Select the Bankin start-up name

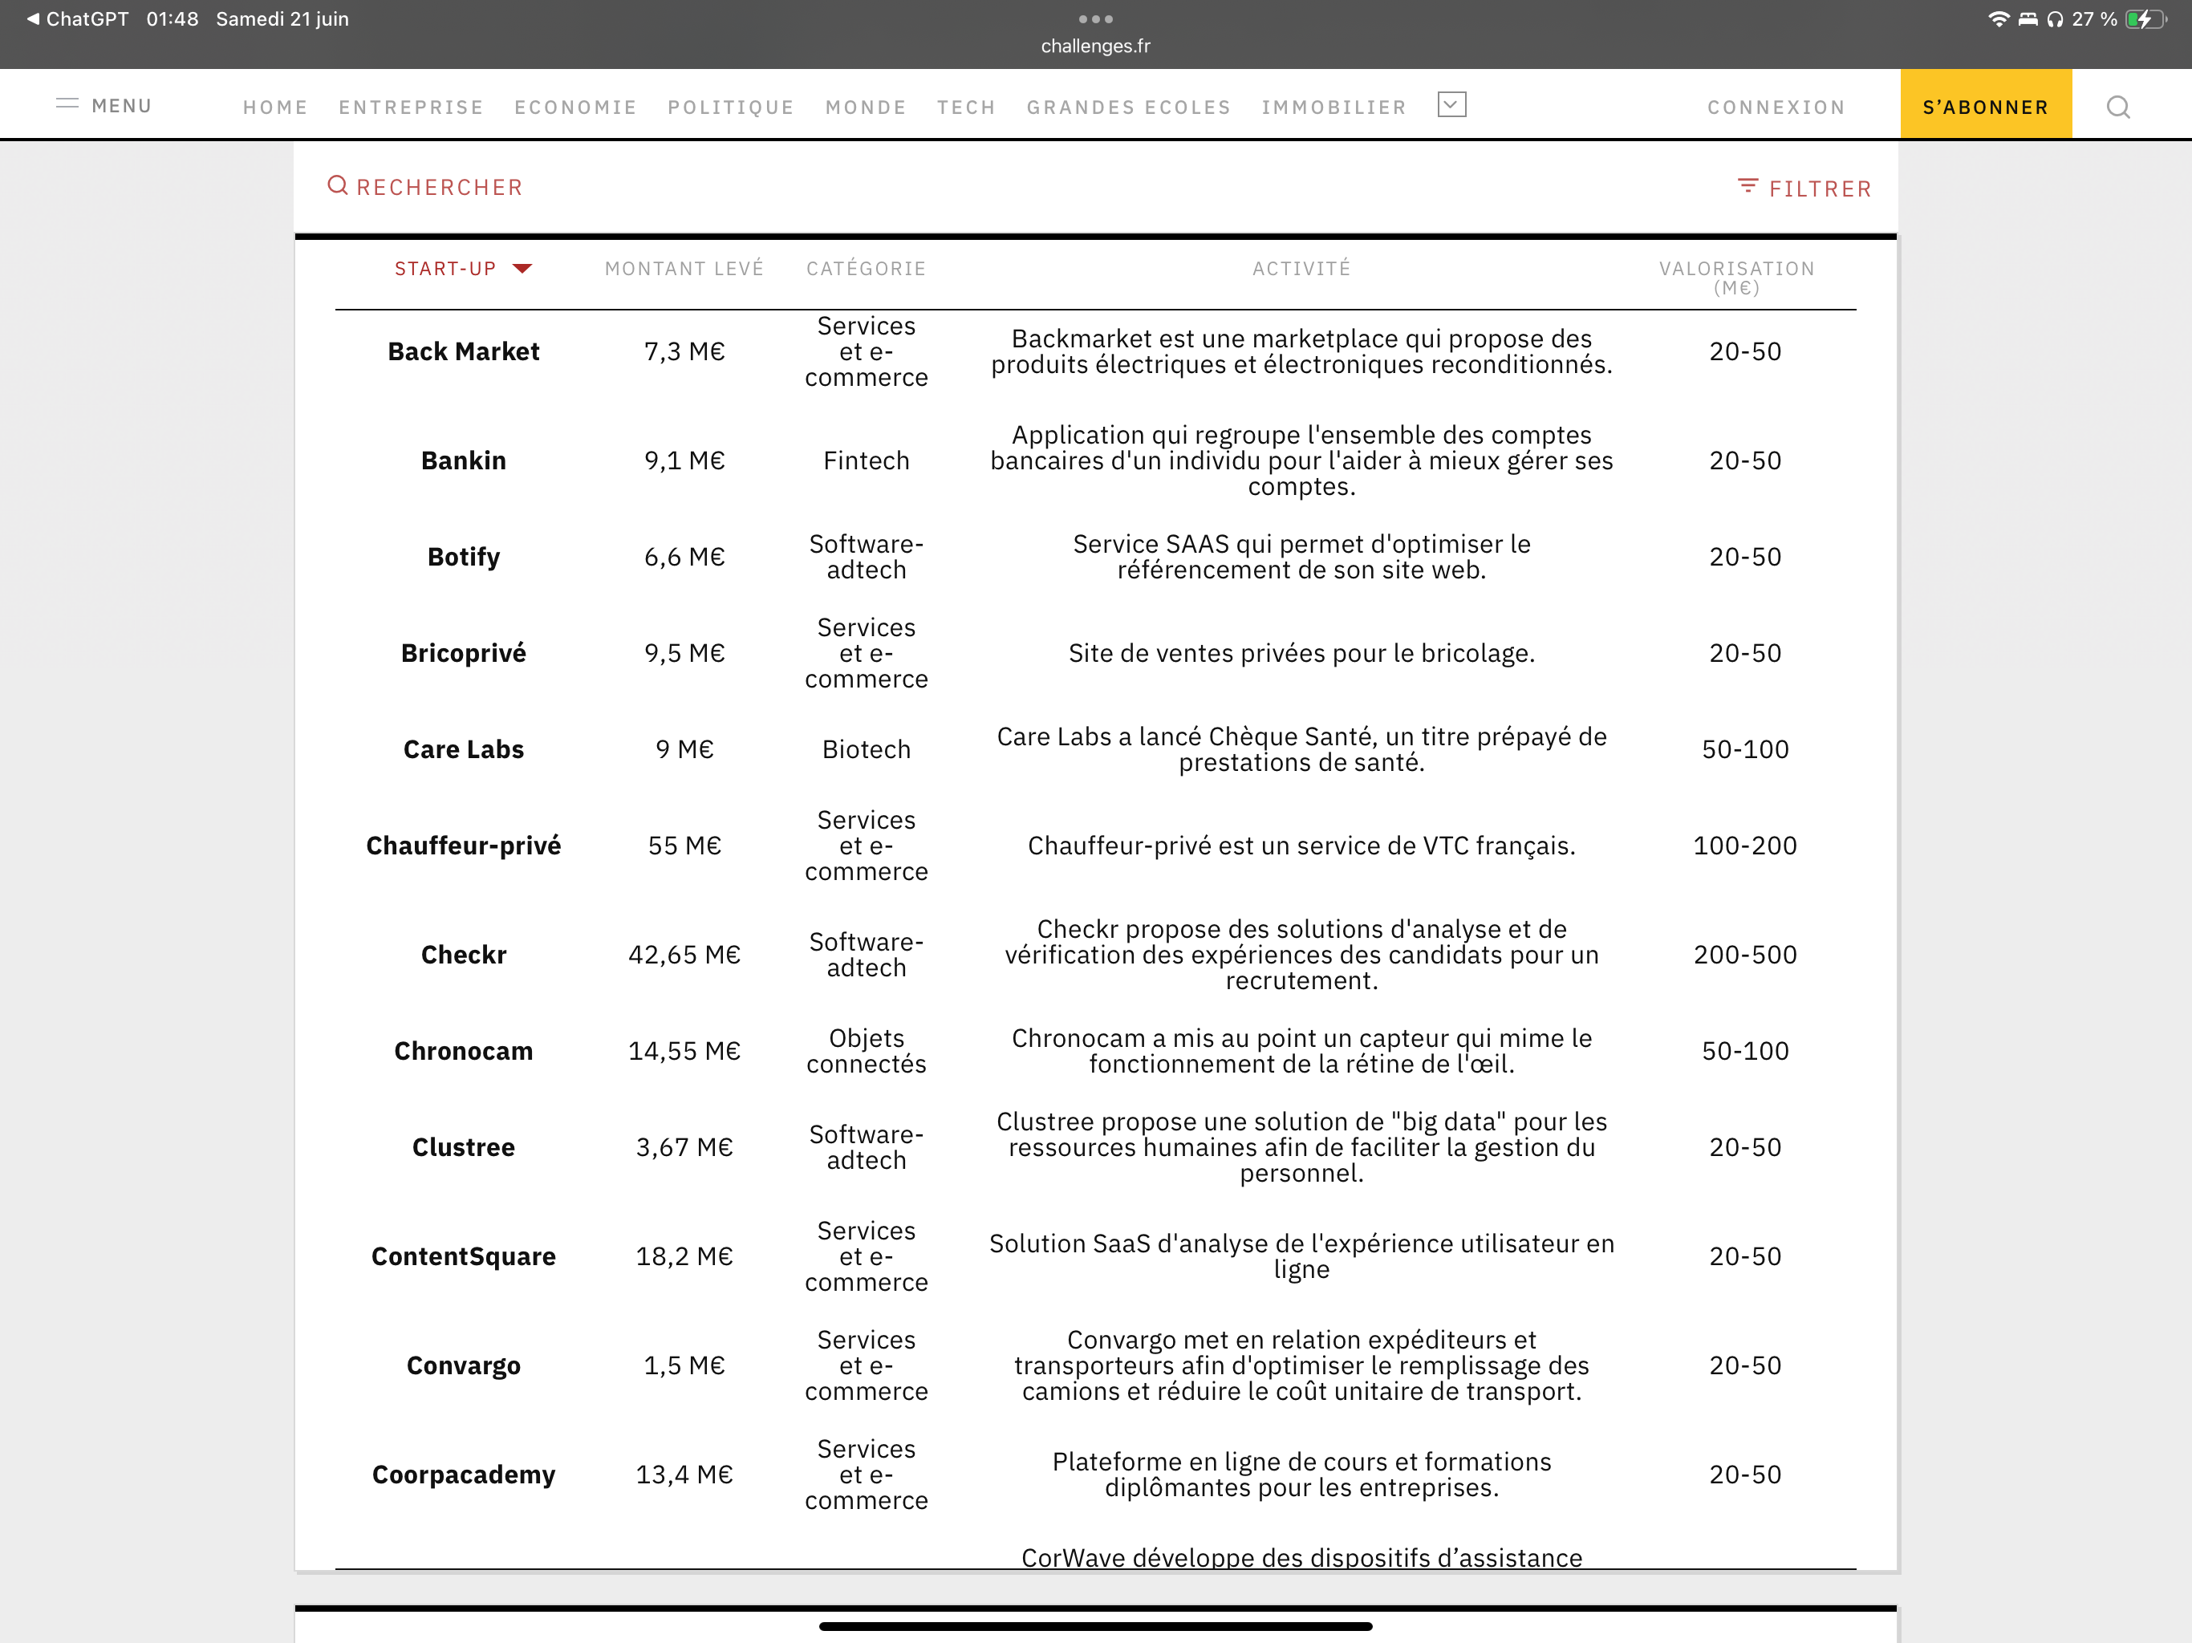pyautogui.click(x=464, y=460)
